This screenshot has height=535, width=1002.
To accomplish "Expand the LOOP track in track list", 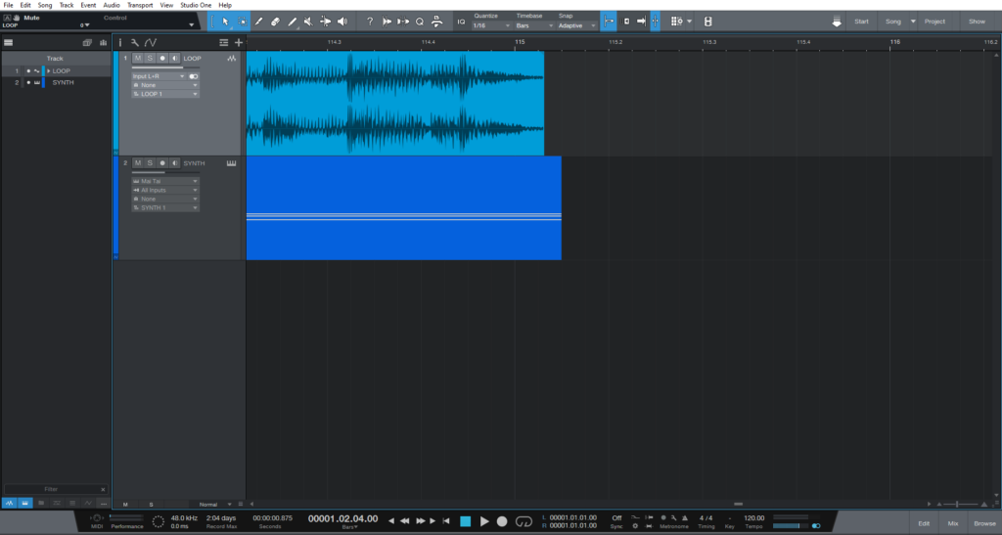I will coord(48,70).
